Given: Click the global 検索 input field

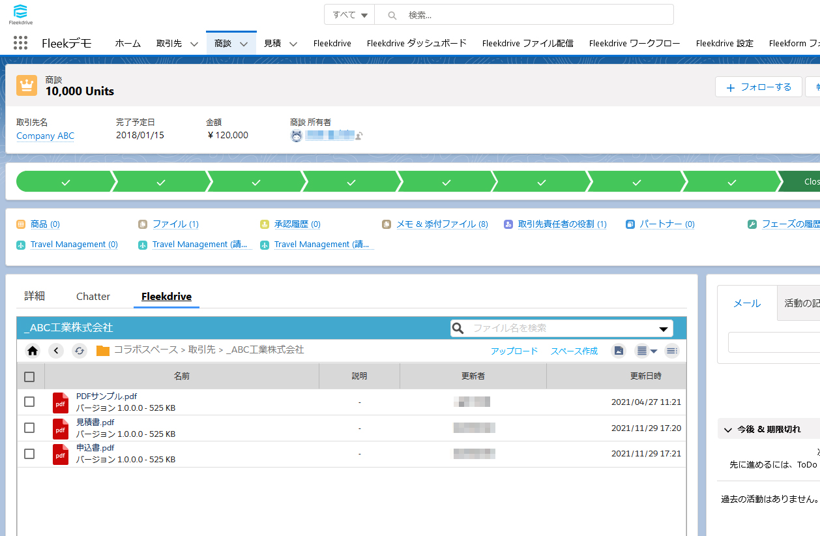Looking at the screenshot, I should [x=524, y=14].
